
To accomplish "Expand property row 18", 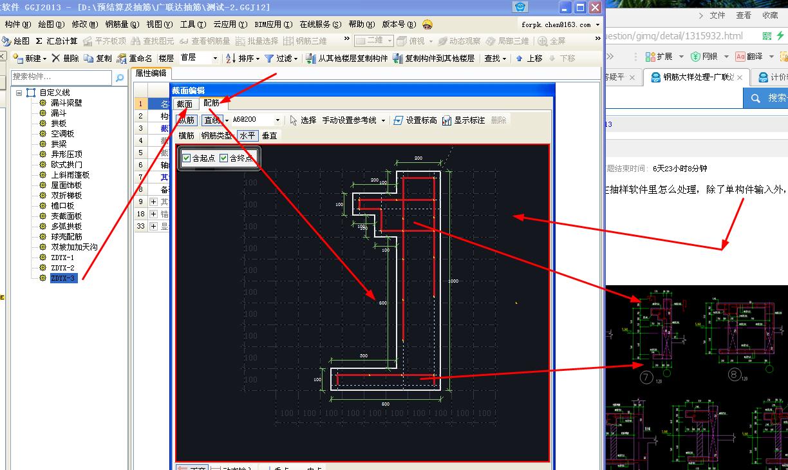I will point(153,214).
